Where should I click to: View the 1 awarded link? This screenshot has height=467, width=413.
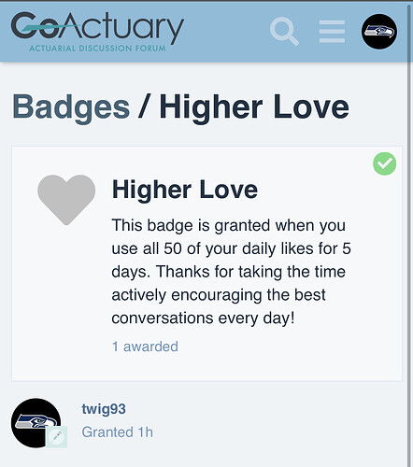[145, 347]
